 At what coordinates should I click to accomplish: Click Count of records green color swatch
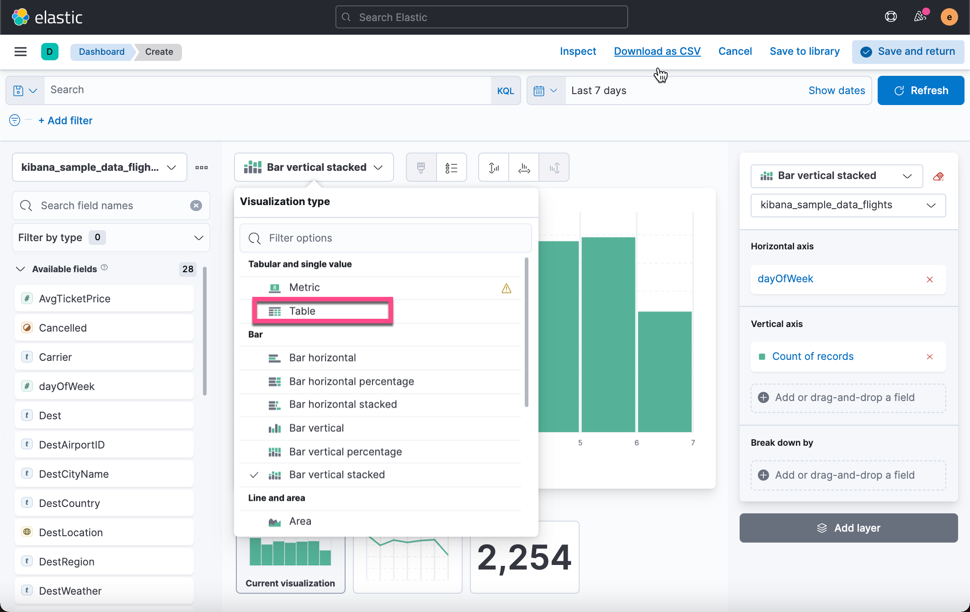pyautogui.click(x=762, y=357)
